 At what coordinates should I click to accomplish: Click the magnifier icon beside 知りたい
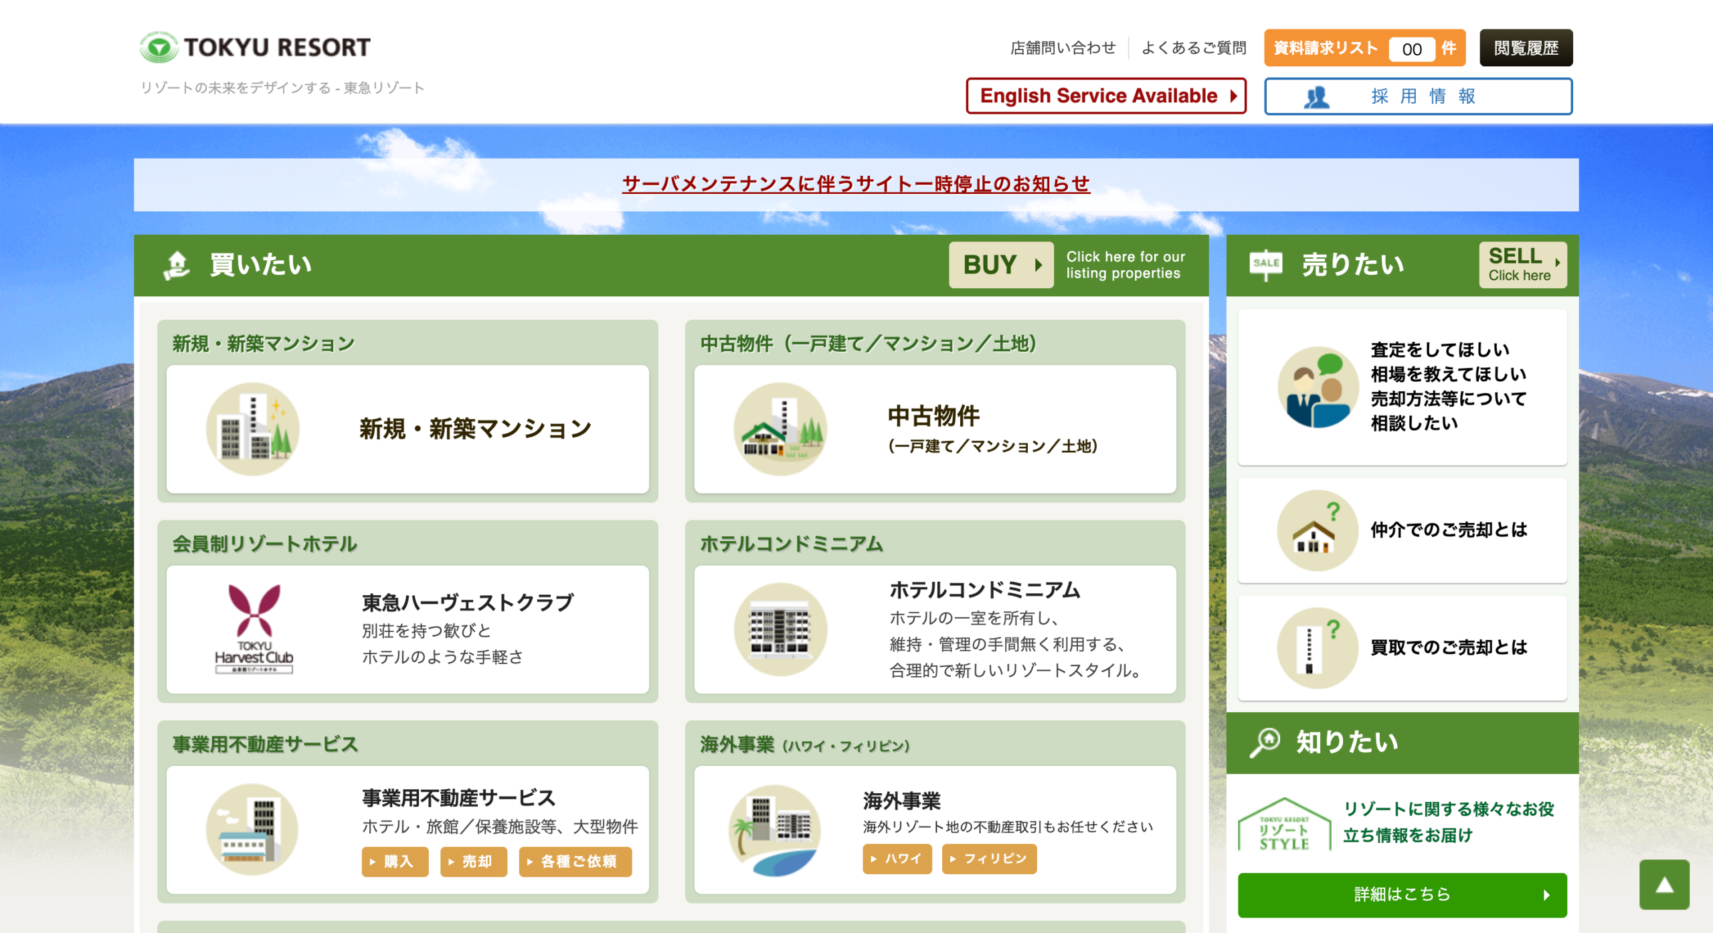coord(1265,742)
